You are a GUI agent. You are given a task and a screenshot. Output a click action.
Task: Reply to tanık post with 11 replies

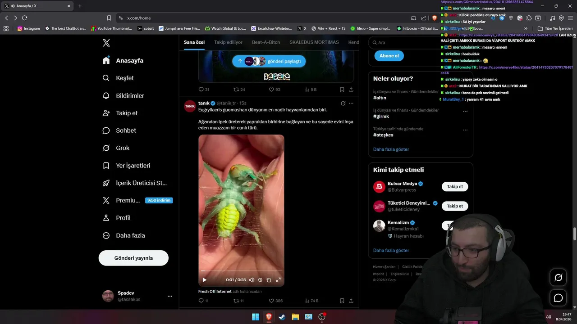(x=201, y=301)
